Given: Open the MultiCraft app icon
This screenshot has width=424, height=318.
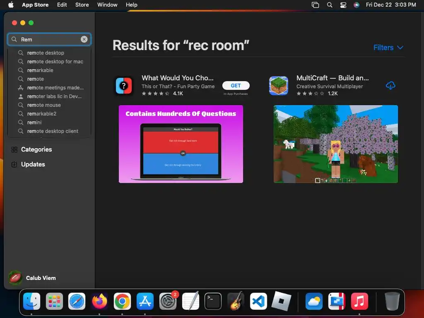Looking at the screenshot, I should tap(279, 86).
